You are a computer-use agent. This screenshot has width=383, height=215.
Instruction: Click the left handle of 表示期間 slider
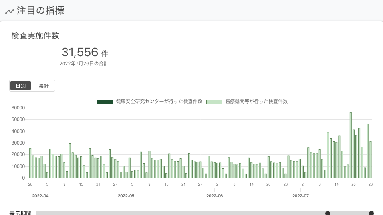(x=328, y=213)
